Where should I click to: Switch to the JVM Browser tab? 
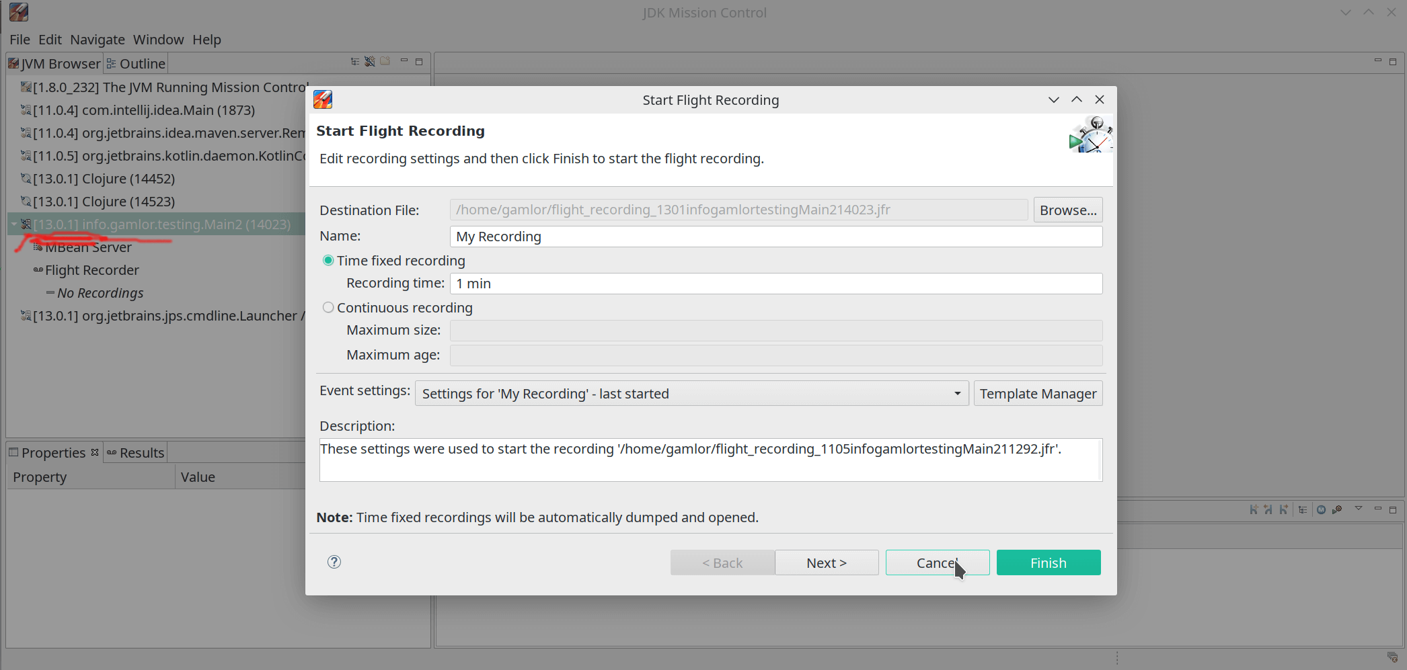54,63
